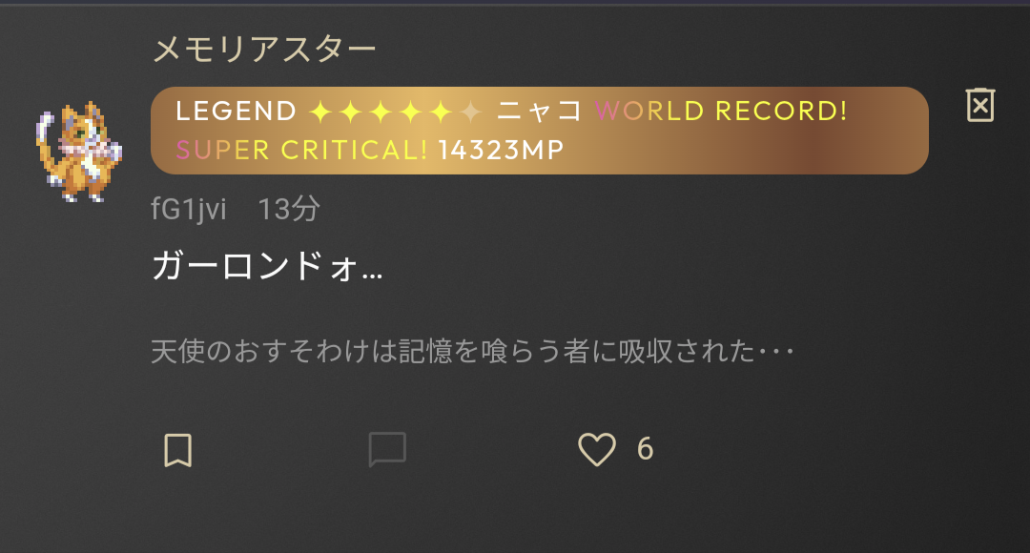Select the first yellow star in the rating

tap(319, 113)
